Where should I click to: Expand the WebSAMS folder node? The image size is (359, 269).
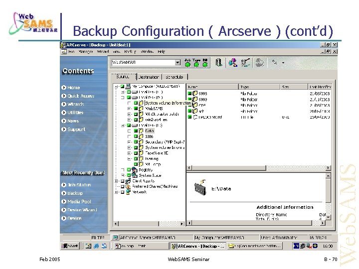(129, 109)
